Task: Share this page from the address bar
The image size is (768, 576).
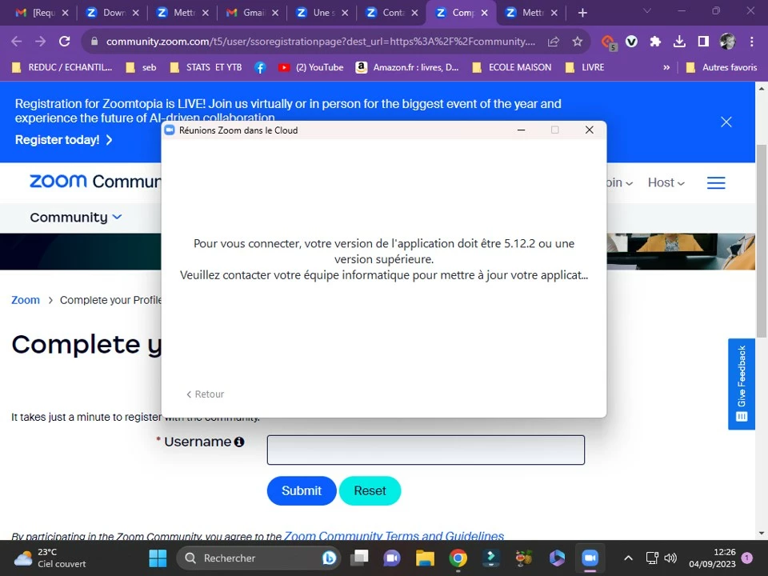Action: (x=554, y=42)
